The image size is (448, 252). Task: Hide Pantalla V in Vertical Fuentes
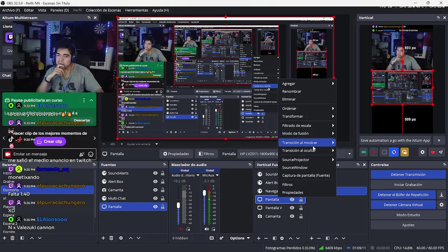point(292,208)
